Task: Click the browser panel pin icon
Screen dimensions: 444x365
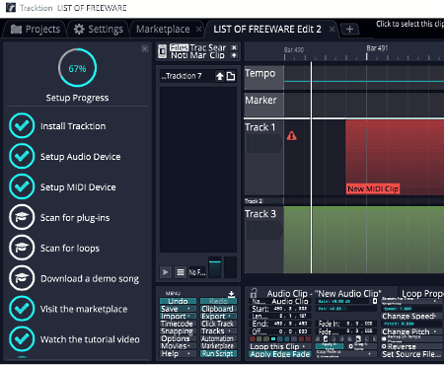Action: pos(234,55)
